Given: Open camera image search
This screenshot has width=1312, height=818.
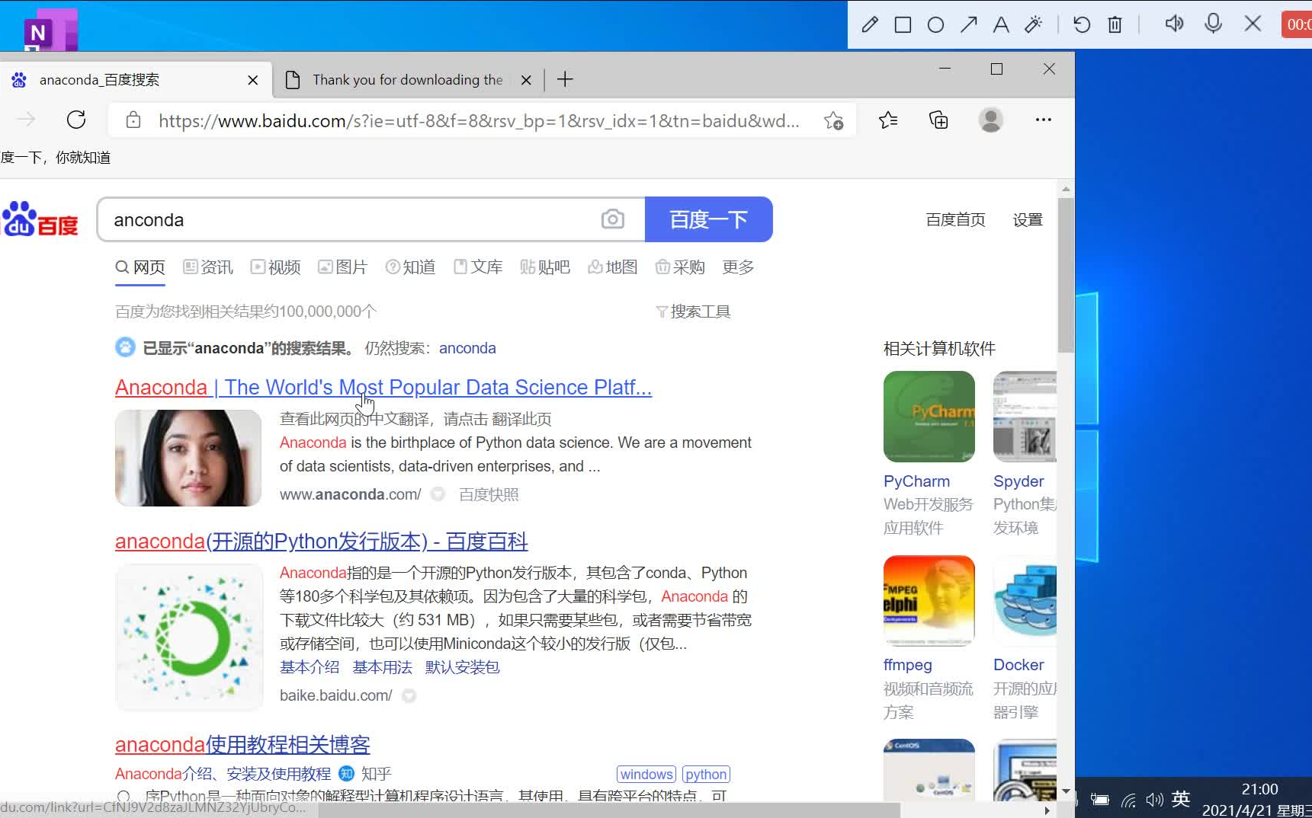Looking at the screenshot, I should coord(613,219).
